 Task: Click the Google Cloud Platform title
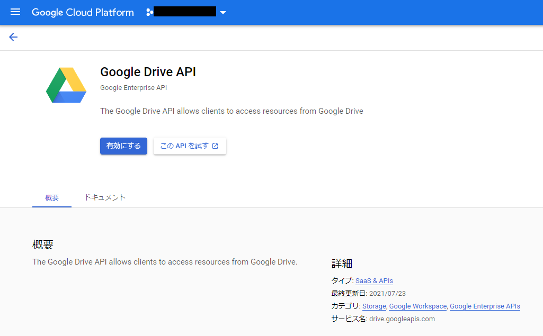click(83, 13)
